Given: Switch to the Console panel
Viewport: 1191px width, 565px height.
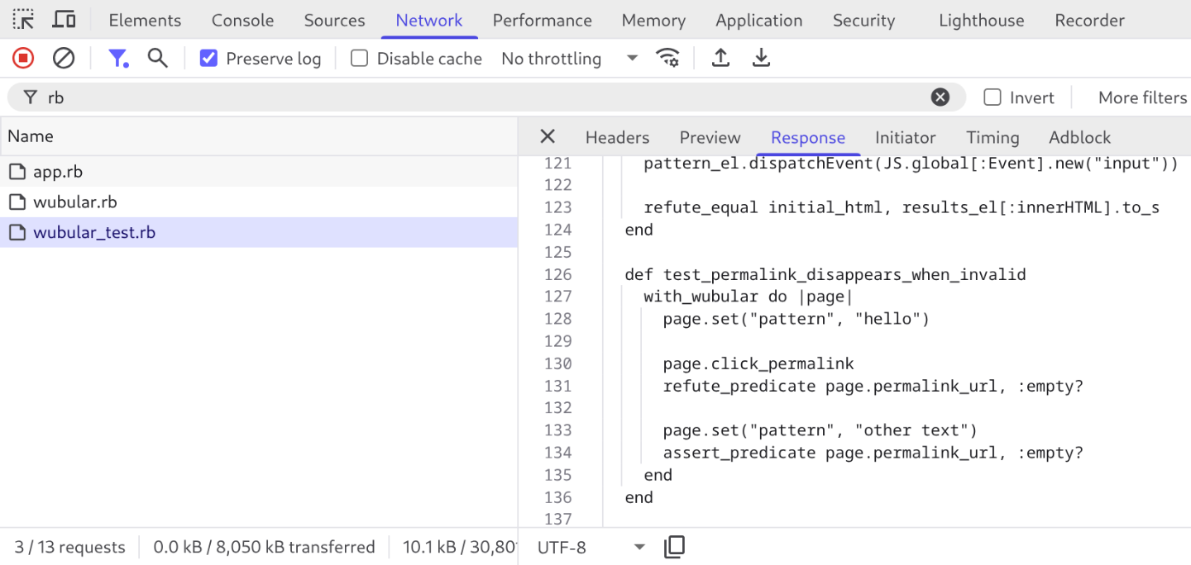Looking at the screenshot, I should click(242, 20).
